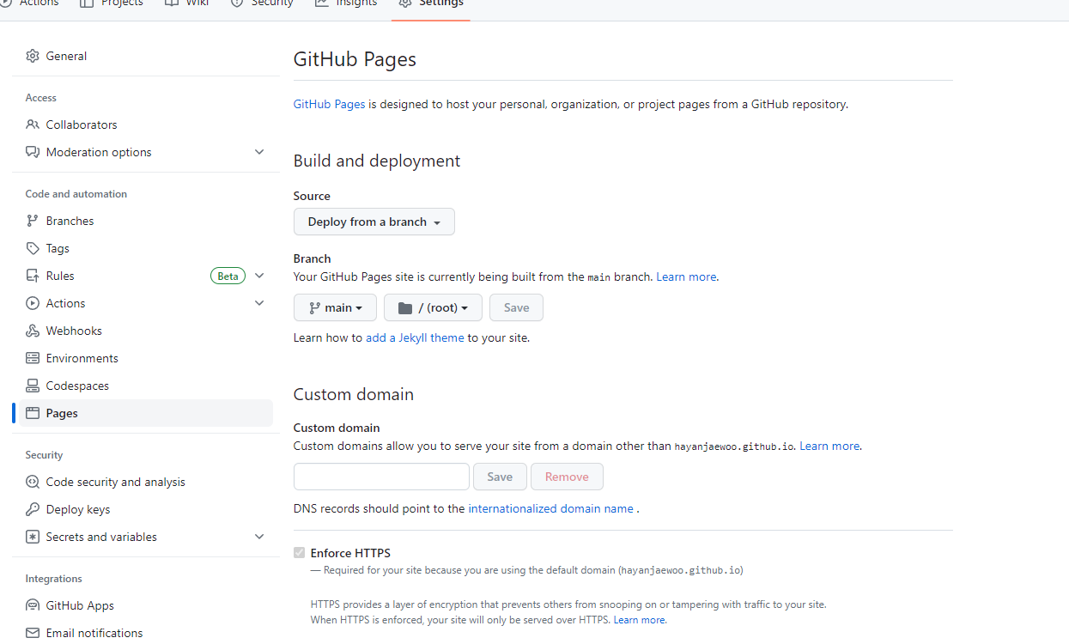
Task: Open the add a Jekyll theme link
Action: click(x=415, y=338)
